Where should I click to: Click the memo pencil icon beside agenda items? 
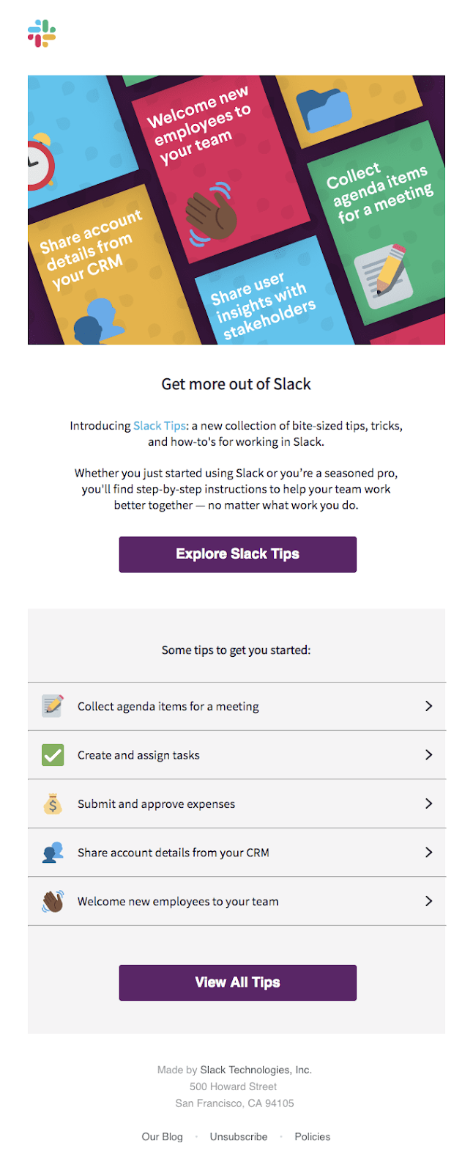[x=53, y=706]
